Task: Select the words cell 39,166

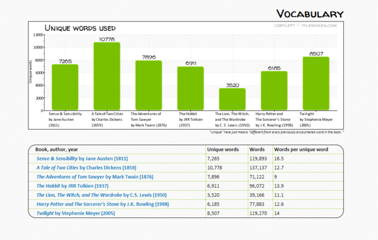Action: pyautogui.click(x=257, y=195)
